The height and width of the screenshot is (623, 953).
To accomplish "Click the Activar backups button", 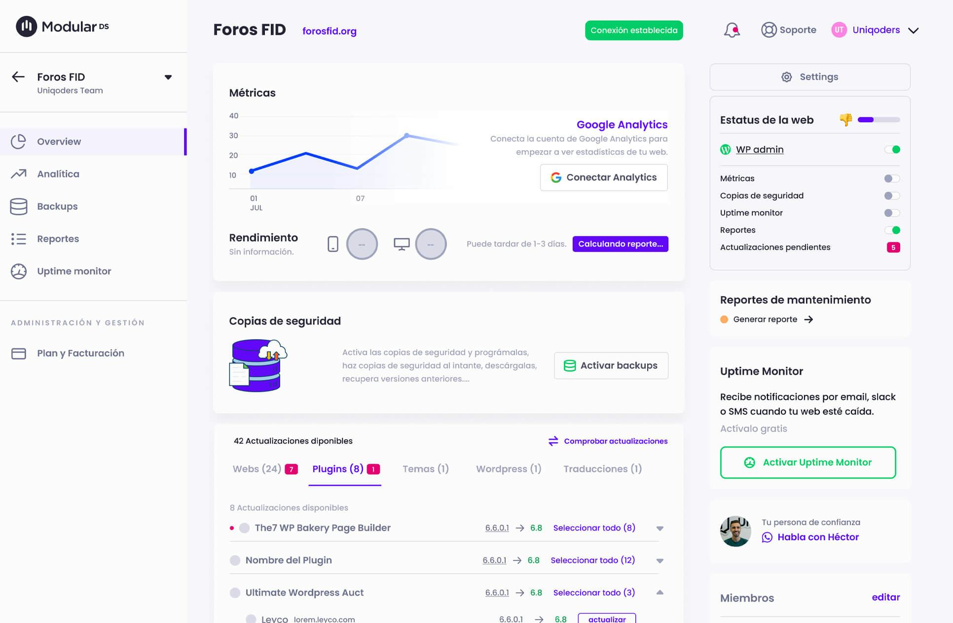I will click(x=611, y=366).
